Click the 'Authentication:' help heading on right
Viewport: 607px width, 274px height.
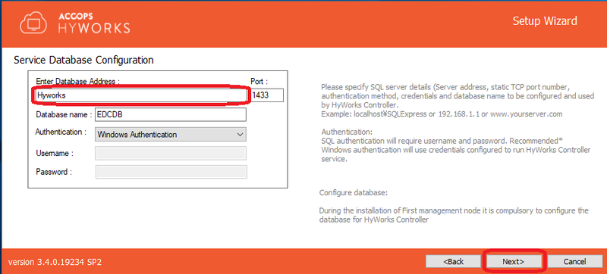[x=347, y=131]
